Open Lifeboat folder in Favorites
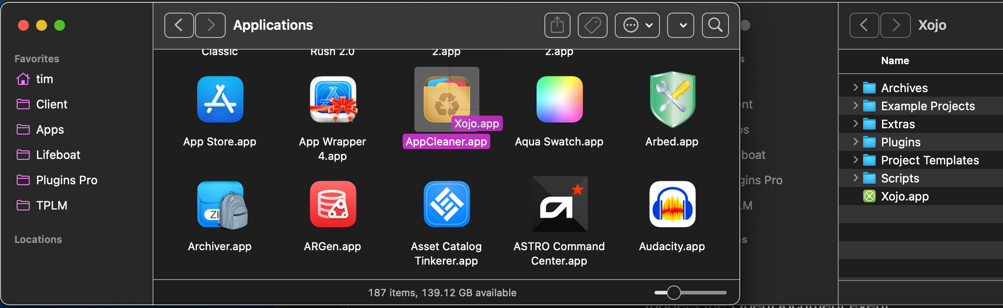This screenshot has width=1003, height=308. [x=48, y=155]
